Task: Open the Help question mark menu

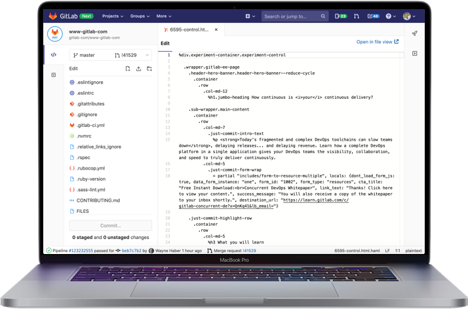Action: 391,16
